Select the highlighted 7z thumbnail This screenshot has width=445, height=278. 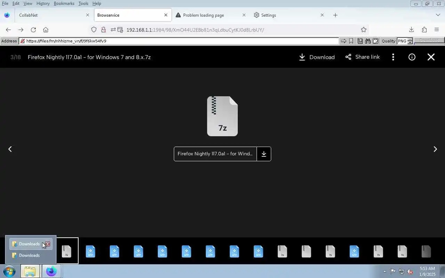[66, 251]
